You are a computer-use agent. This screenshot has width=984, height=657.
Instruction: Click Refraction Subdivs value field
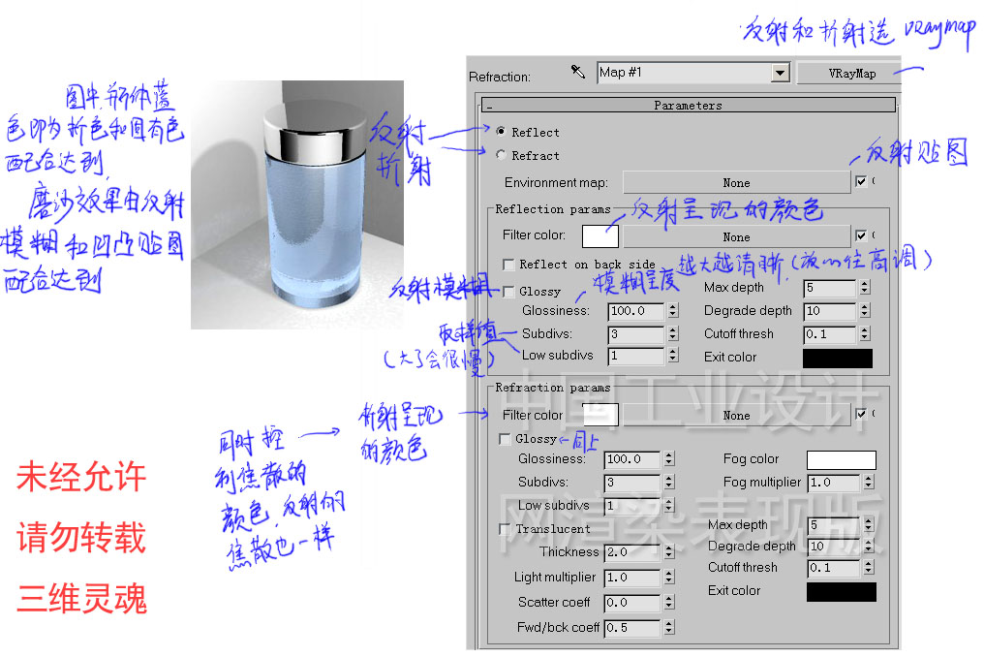[x=631, y=483]
